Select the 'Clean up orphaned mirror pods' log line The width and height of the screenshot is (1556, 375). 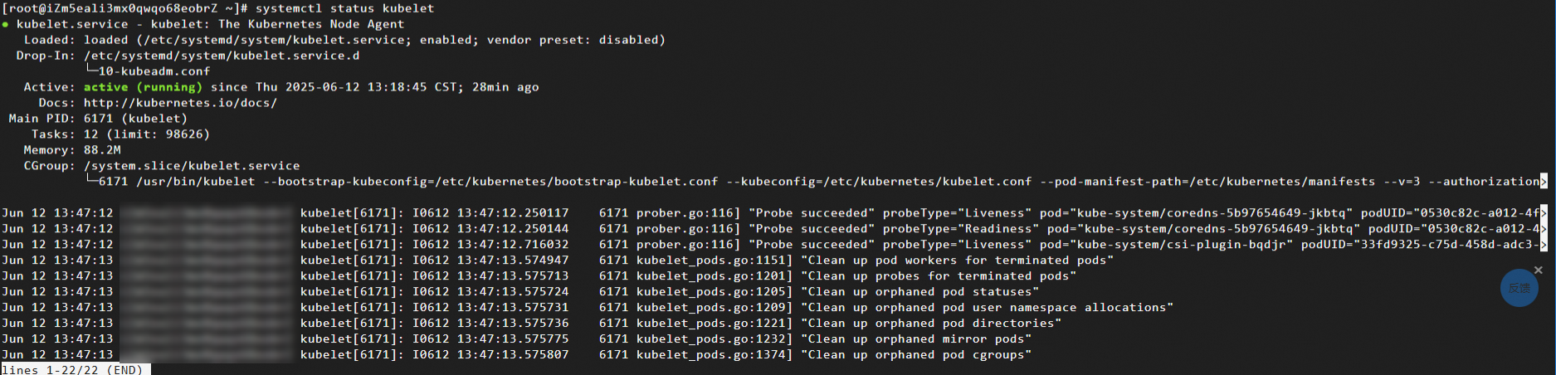516,338
